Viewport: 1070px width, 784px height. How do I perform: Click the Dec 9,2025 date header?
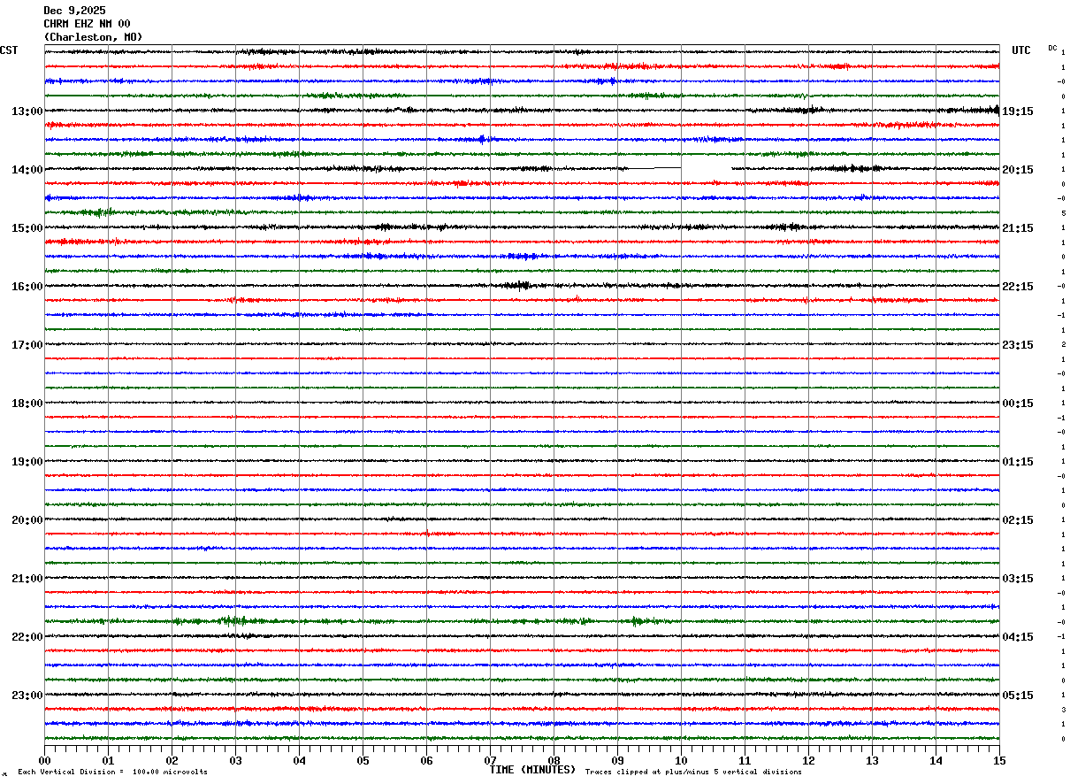point(74,11)
